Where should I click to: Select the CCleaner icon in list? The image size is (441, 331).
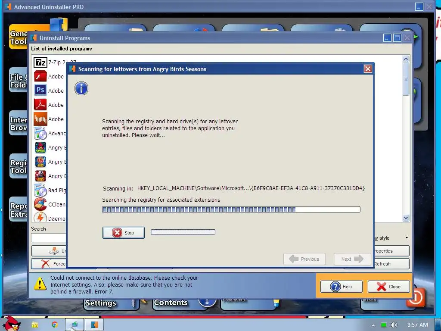[x=40, y=204]
